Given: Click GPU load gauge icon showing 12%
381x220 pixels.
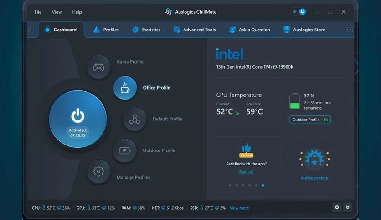Looking at the screenshot, I should pos(104,208).
